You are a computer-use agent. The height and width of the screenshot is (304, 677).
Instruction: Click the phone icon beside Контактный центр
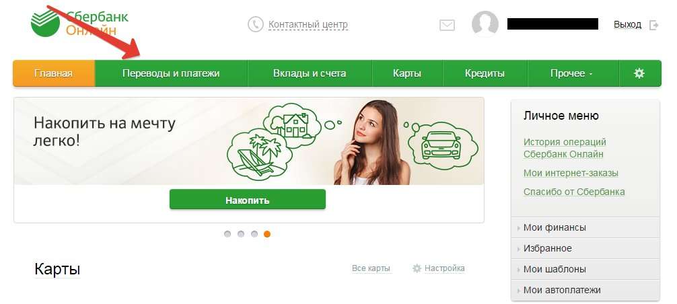[255, 24]
